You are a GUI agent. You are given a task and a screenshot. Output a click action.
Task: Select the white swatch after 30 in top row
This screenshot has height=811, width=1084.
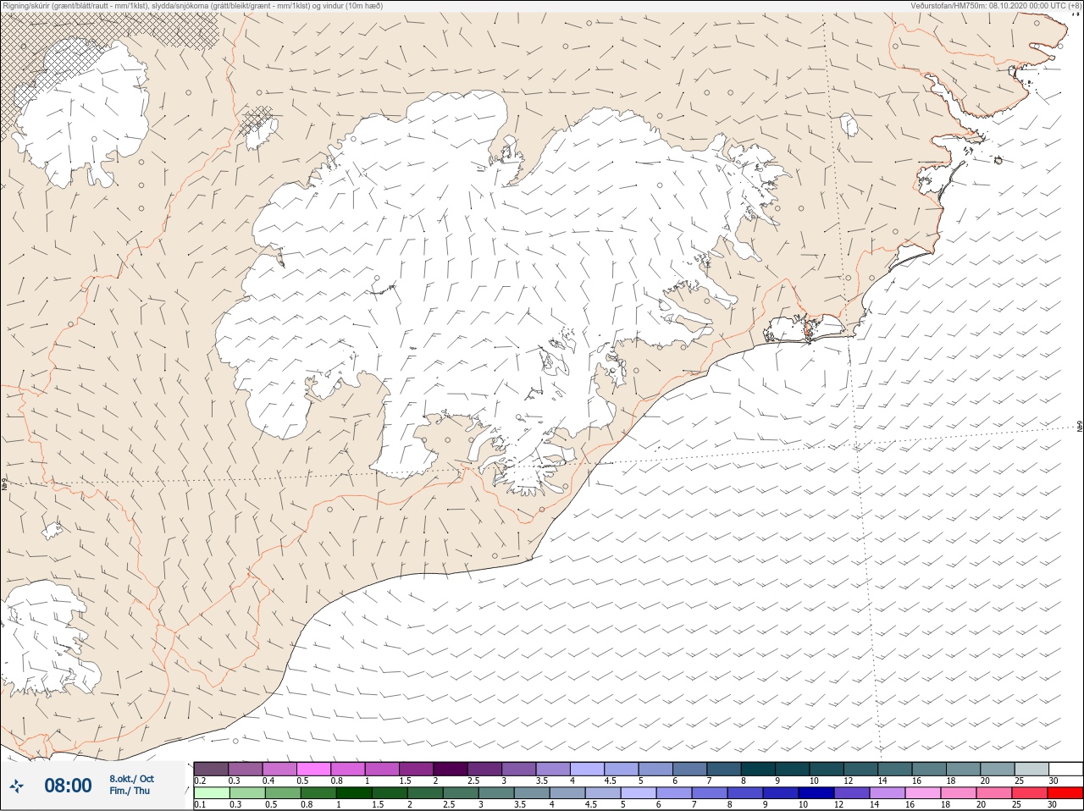click(x=1065, y=769)
